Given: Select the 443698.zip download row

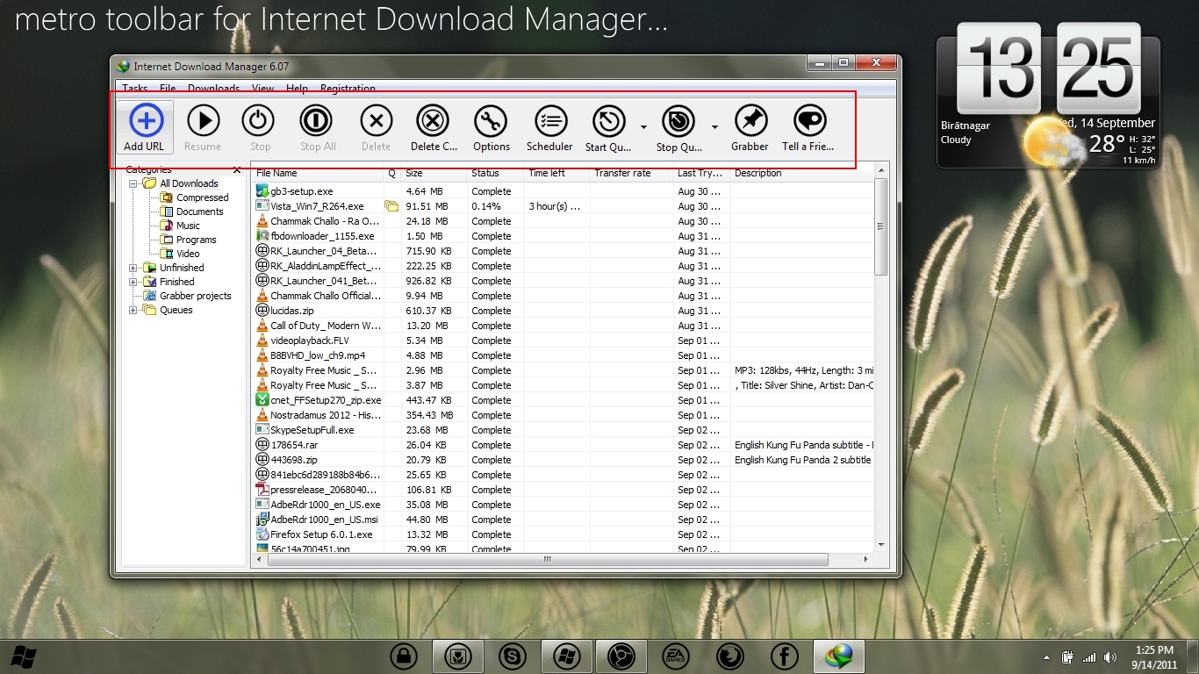Looking at the screenshot, I should (x=562, y=460).
